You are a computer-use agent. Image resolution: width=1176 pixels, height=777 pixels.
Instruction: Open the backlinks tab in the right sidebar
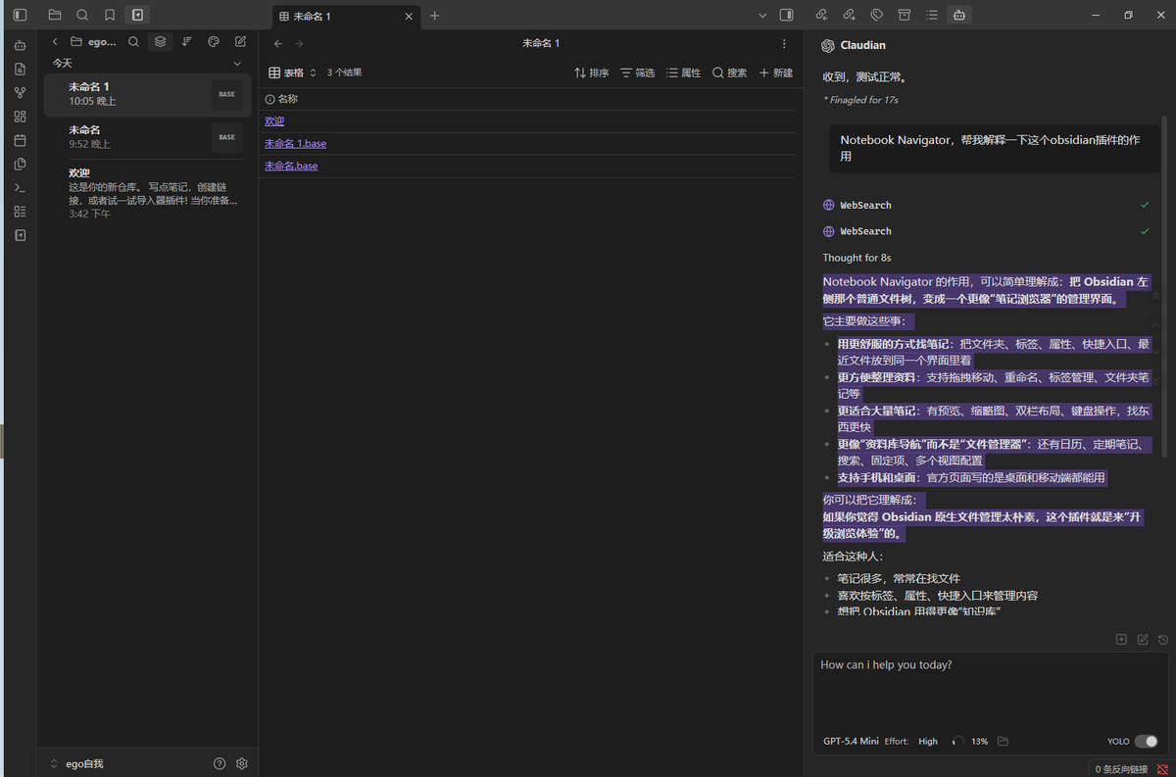pos(821,15)
